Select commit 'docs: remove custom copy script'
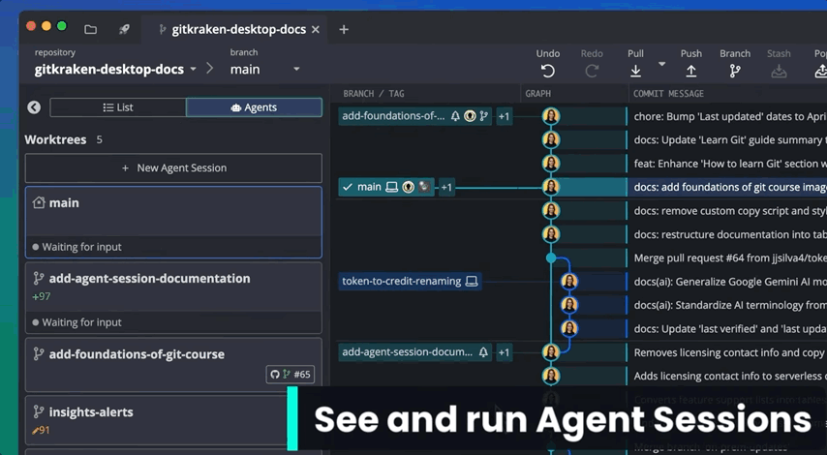The height and width of the screenshot is (455, 827). [728, 211]
